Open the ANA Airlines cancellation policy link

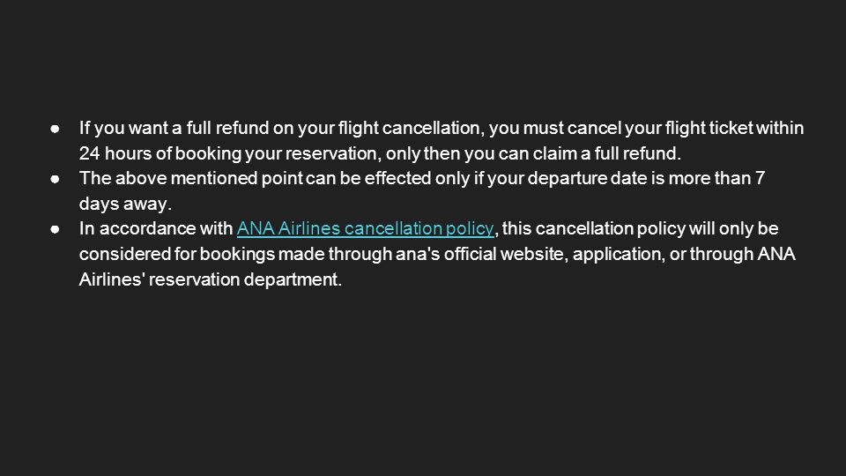pyautogui.click(x=365, y=229)
